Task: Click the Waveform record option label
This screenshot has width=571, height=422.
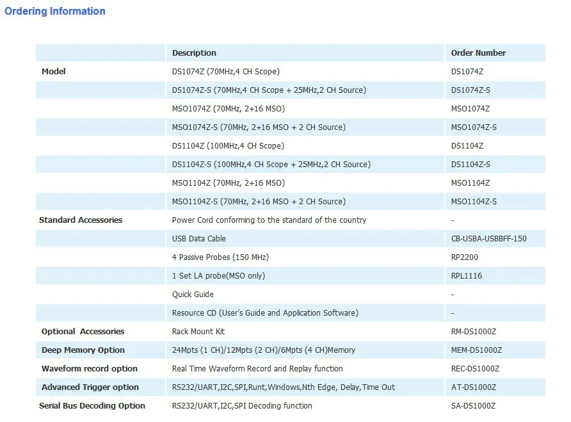Action: coord(89,369)
